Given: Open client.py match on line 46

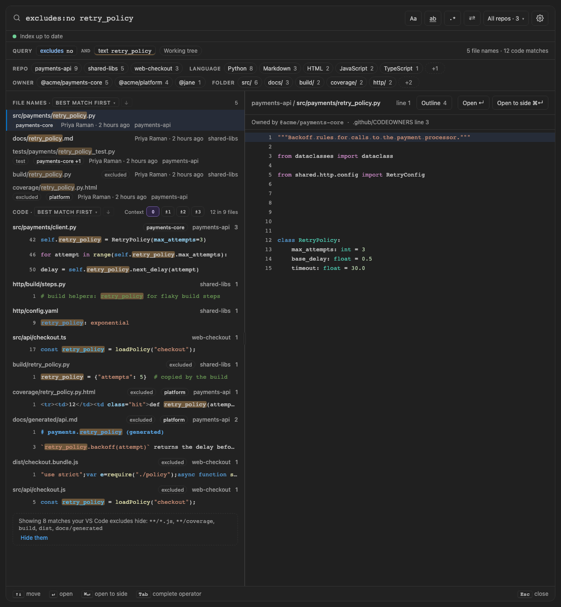Looking at the screenshot, I should click(x=125, y=254).
